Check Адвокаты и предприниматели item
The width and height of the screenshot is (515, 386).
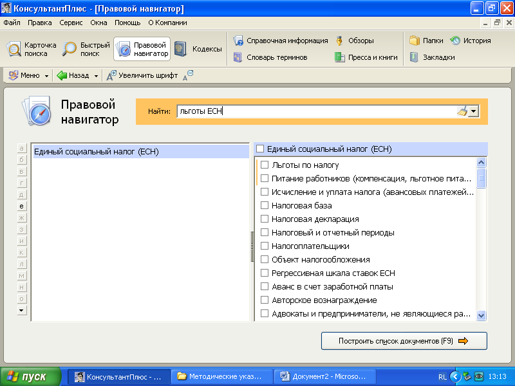(x=265, y=313)
